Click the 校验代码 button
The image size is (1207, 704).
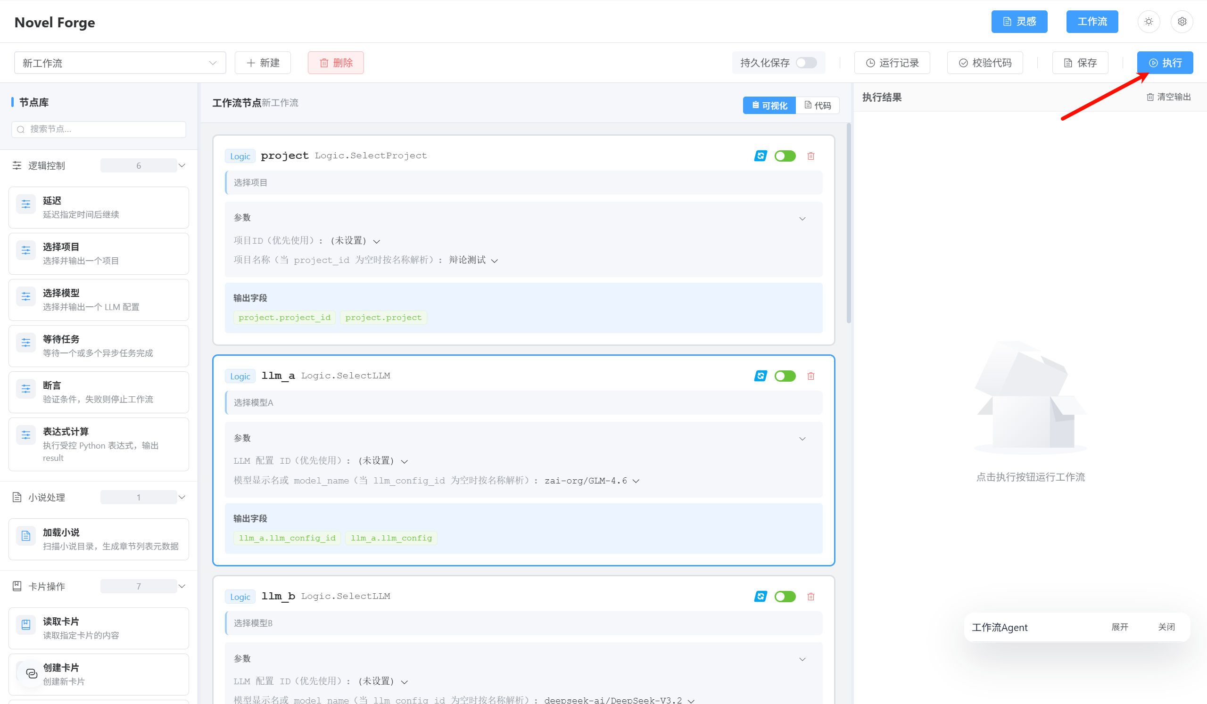985,63
